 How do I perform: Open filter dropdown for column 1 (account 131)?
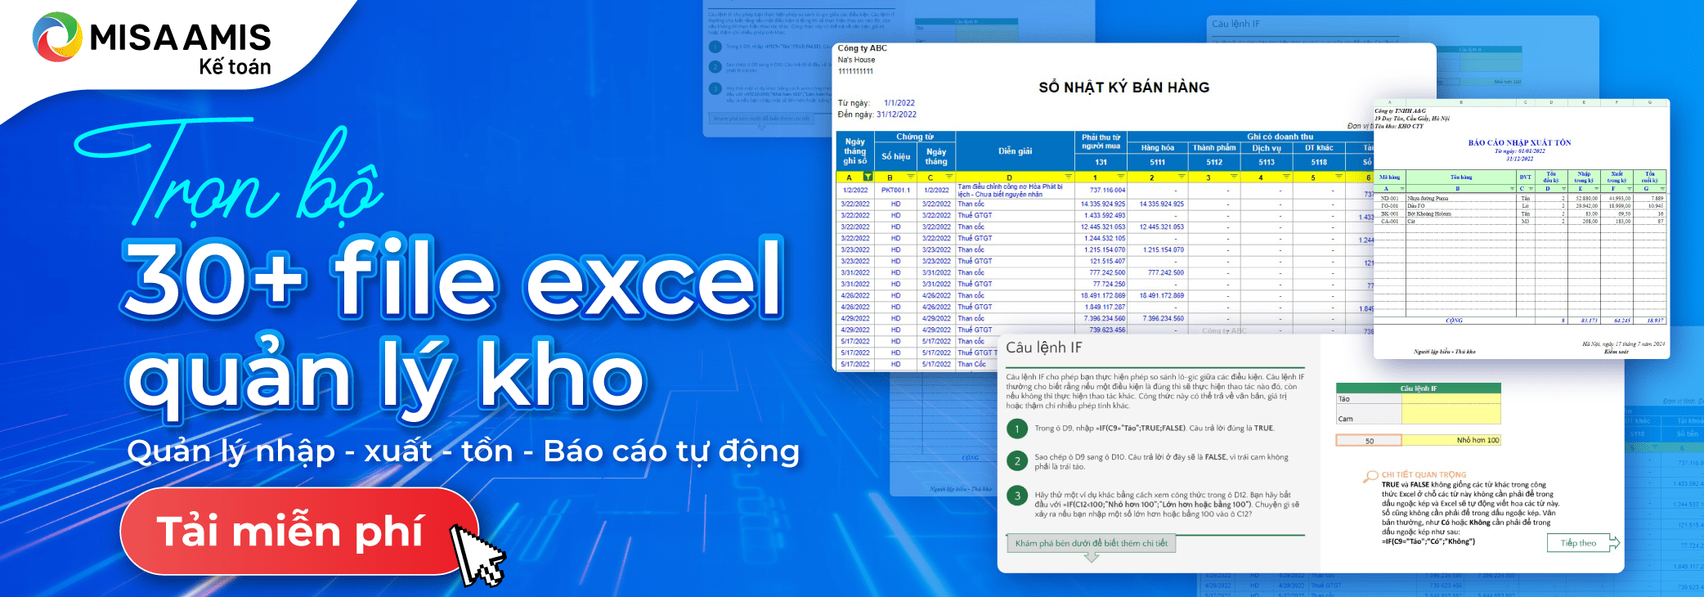(1120, 177)
